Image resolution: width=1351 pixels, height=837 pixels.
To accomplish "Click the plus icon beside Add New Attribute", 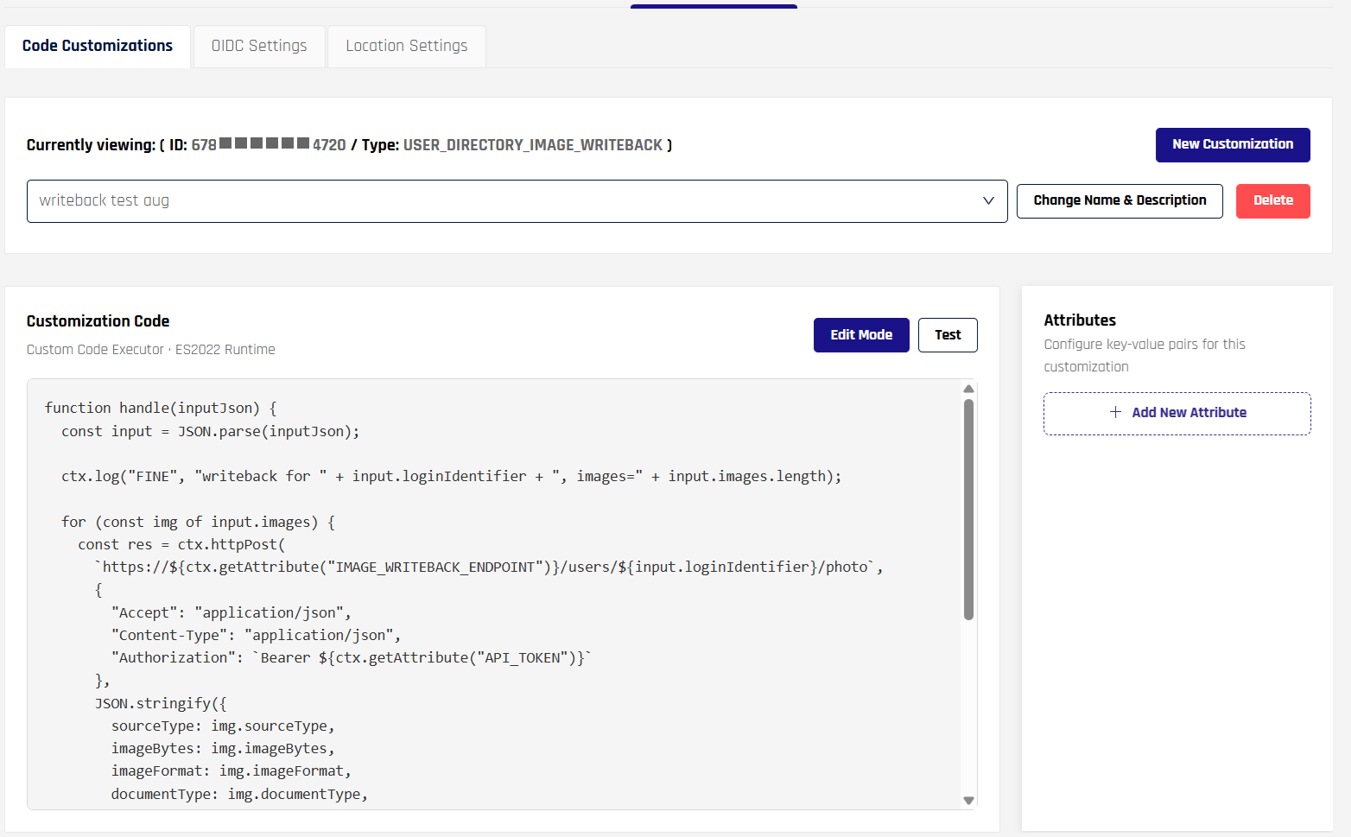I will click(x=1115, y=413).
